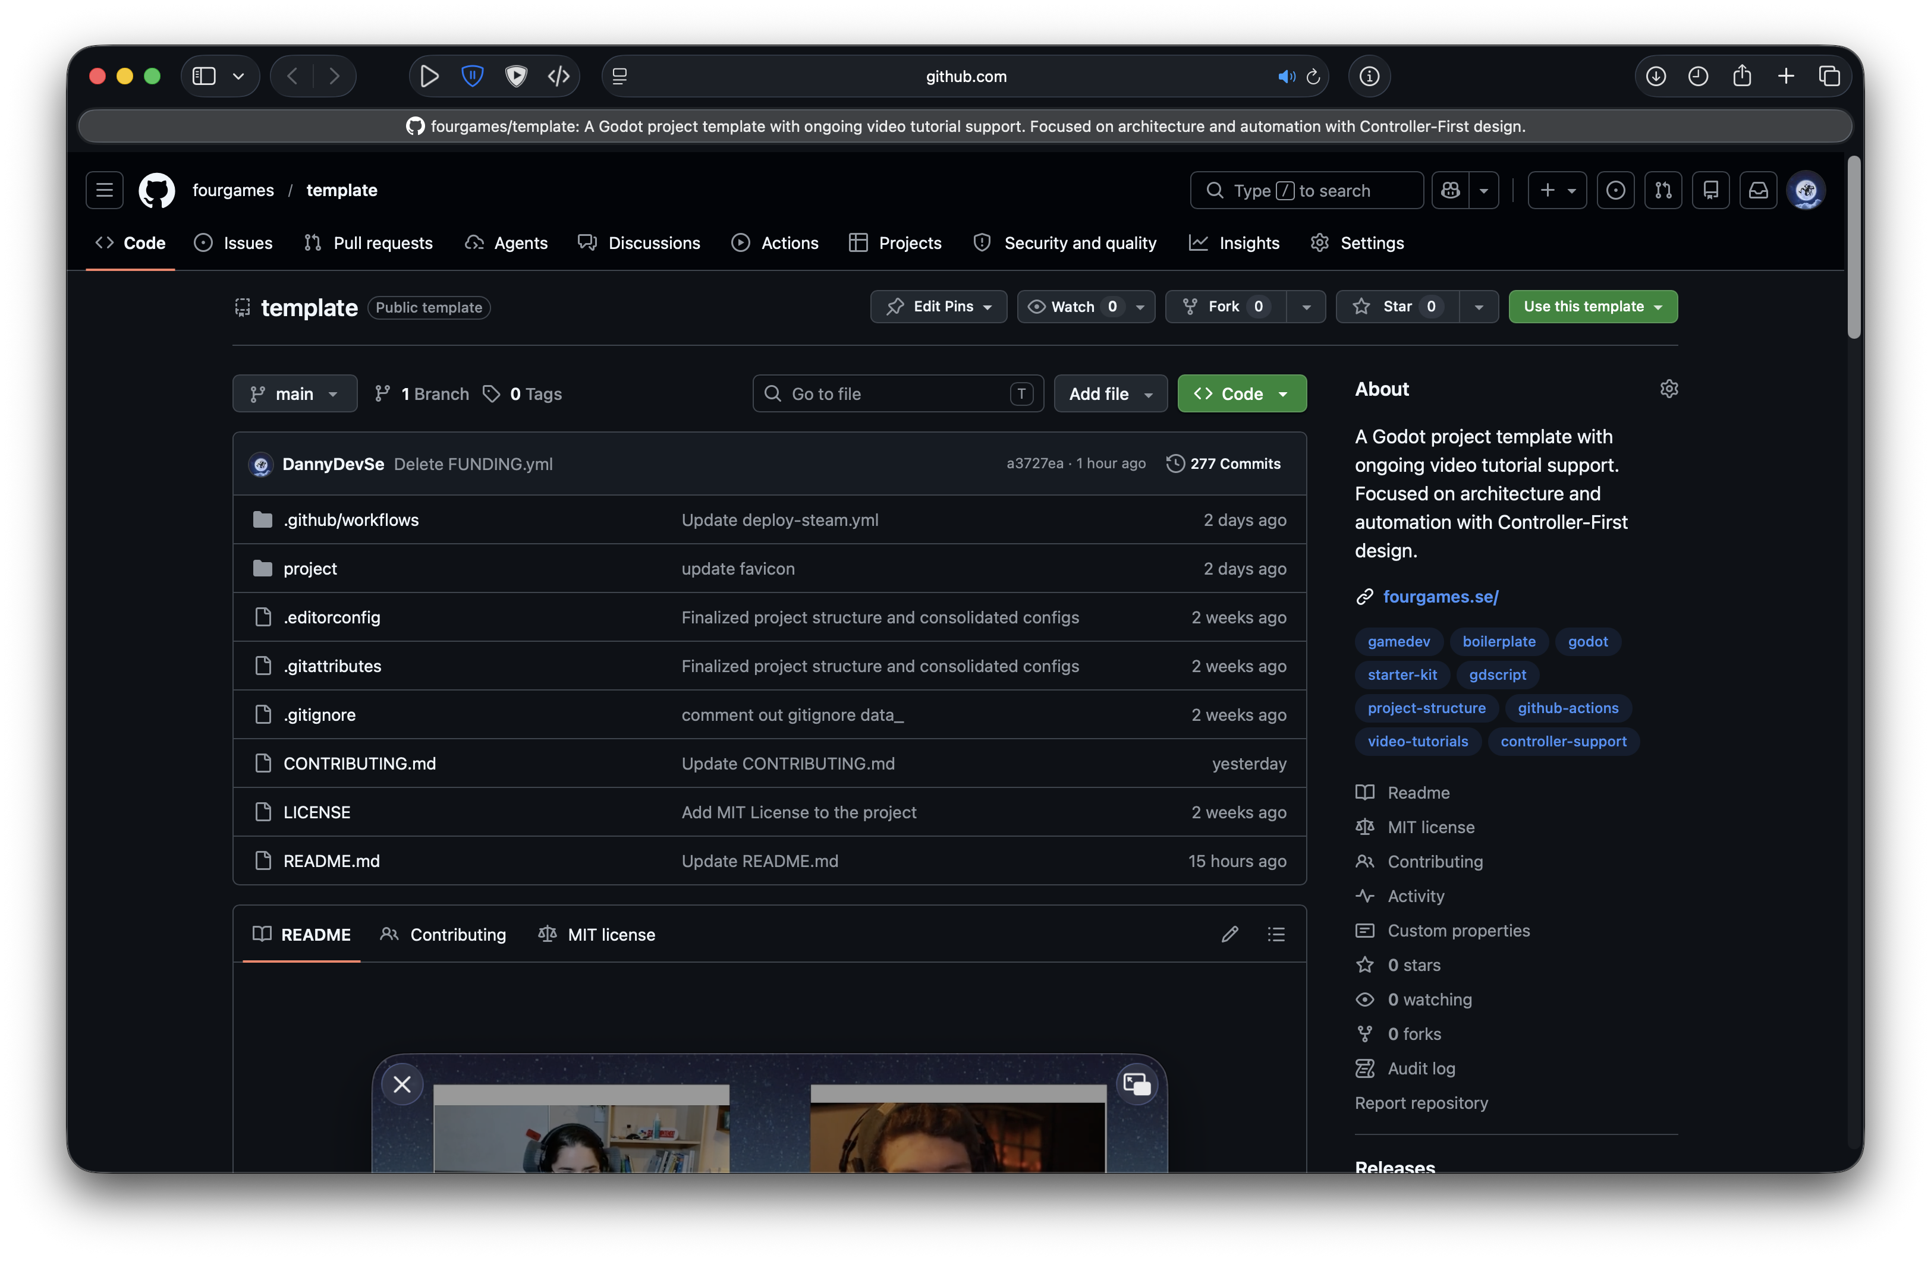
Task: Open the .github/workflows folder
Action: 351,520
